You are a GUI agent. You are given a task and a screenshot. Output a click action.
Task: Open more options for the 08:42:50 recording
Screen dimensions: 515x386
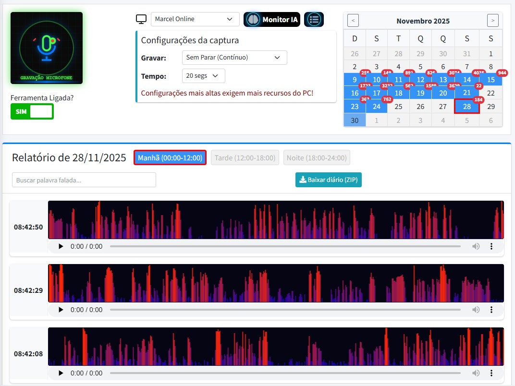491,246
